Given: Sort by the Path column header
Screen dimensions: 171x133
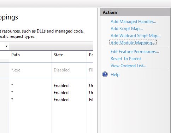Looking at the screenshot, I should point(30,55).
